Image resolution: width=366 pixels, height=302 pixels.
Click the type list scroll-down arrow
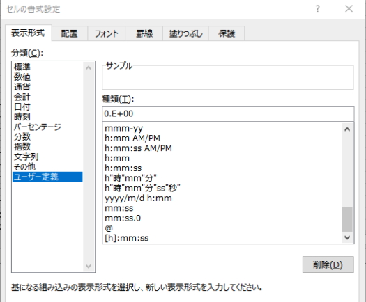347,237
